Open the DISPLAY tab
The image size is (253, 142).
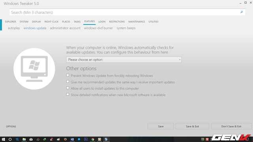point(36,22)
